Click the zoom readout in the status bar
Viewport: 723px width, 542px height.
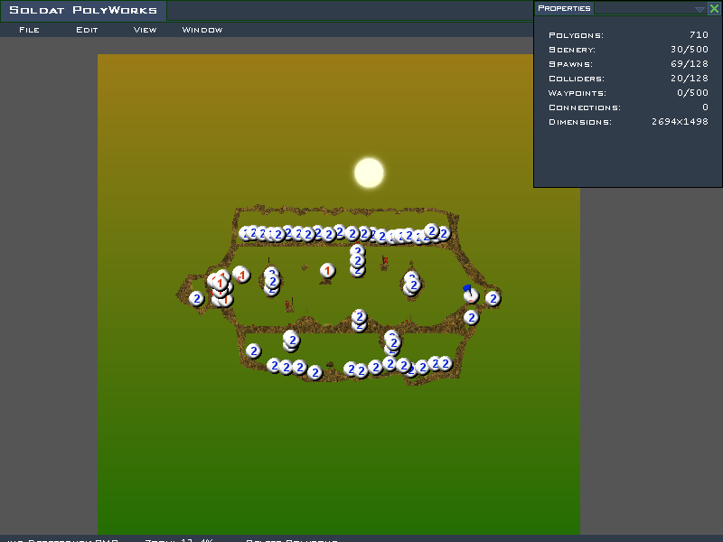tap(179, 539)
